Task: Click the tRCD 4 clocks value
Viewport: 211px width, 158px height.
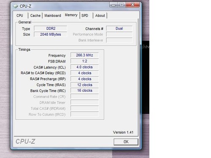Action: (84, 73)
